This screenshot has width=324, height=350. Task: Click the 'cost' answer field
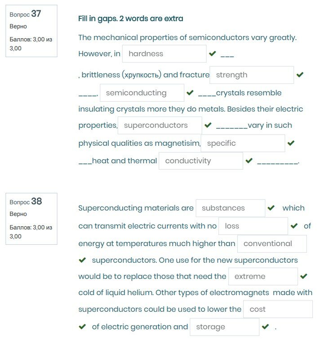pos(277,310)
